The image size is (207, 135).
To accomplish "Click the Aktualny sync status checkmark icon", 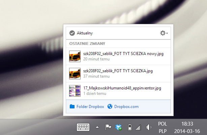I will click(72, 33).
